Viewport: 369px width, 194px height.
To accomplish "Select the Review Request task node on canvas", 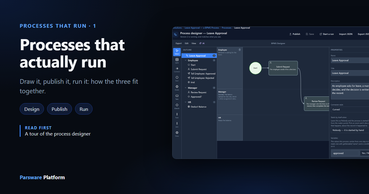I will pyautogui.click(x=317, y=103).
